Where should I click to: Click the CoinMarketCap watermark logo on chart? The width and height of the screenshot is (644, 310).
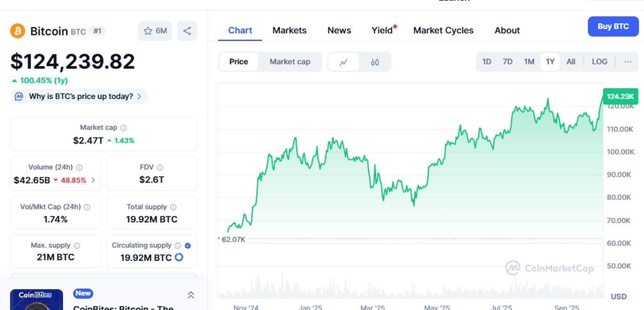(513, 268)
